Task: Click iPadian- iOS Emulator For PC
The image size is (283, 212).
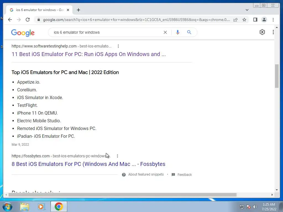Action: (46, 136)
